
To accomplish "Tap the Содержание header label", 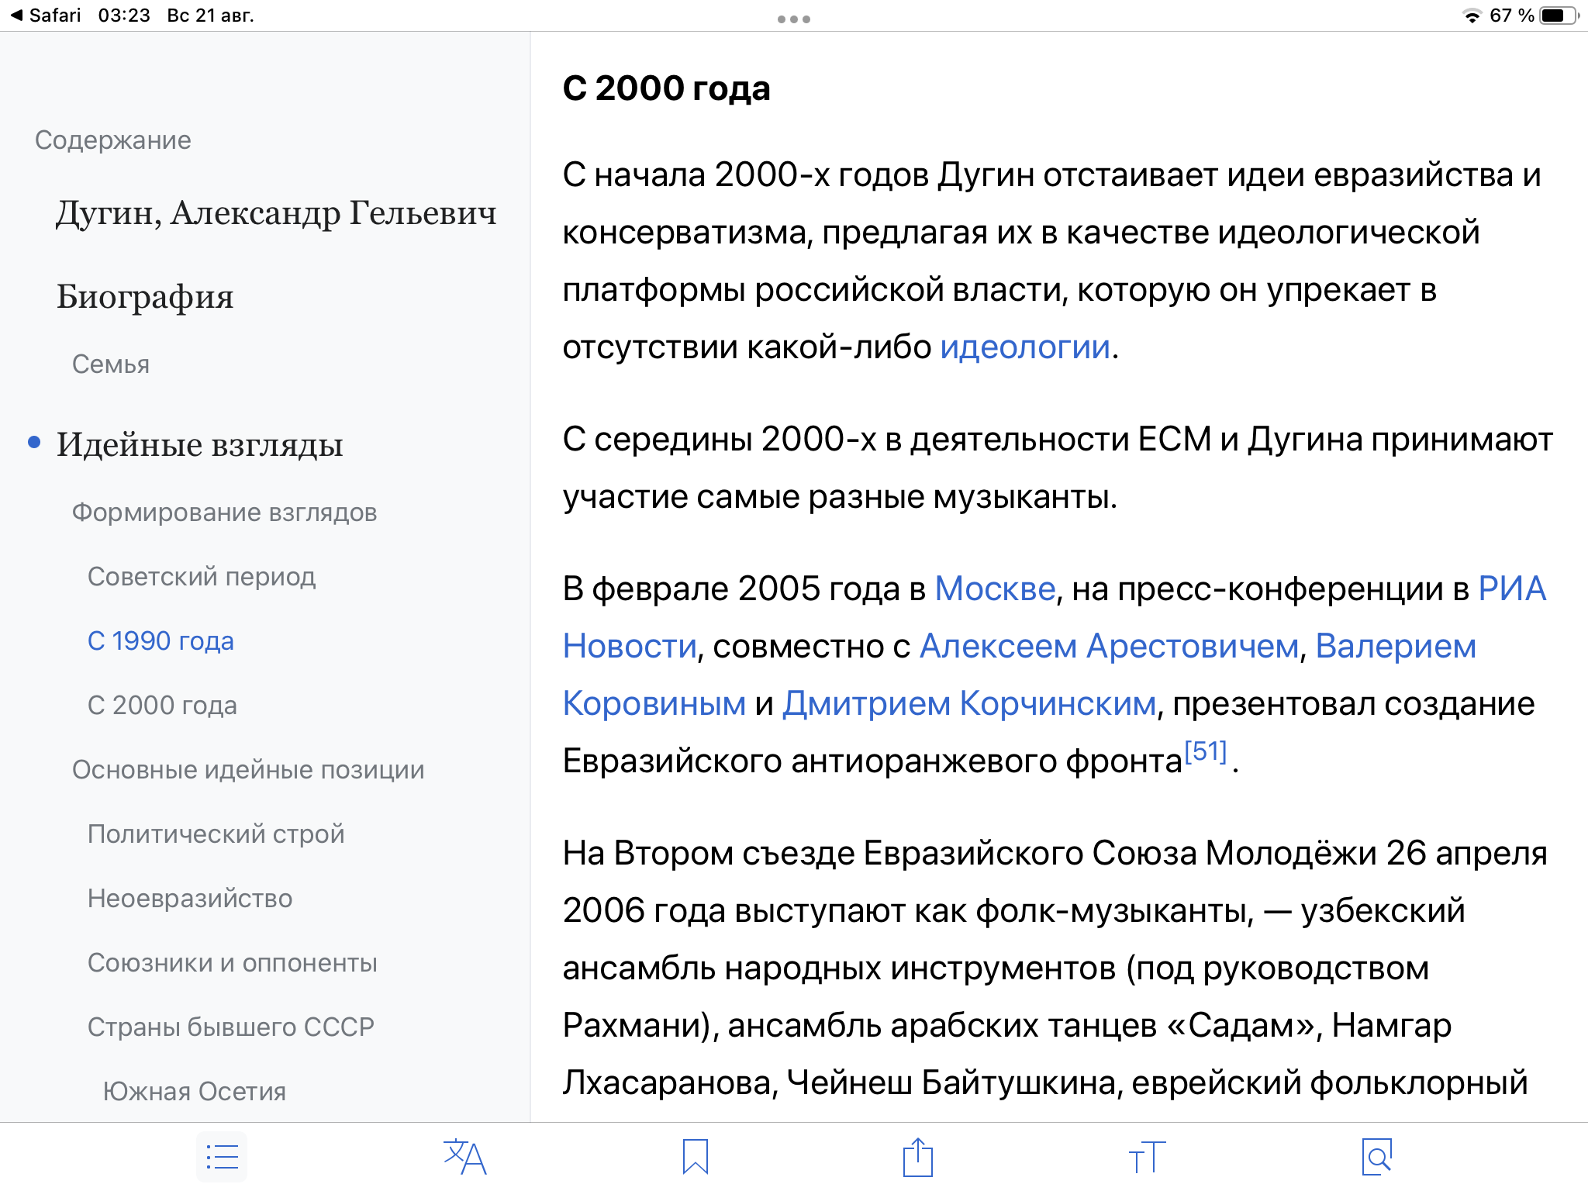I will [113, 140].
